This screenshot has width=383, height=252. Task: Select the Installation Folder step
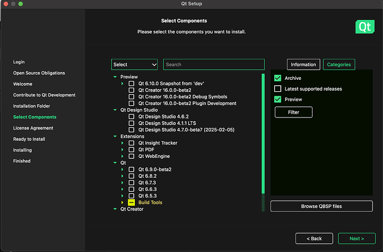(32, 106)
